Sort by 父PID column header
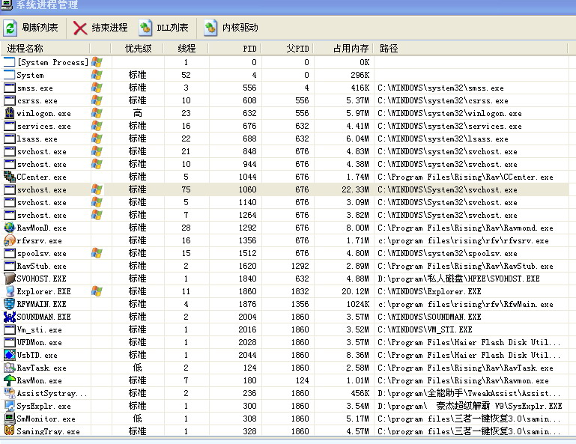This screenshot has width=576, height=444. [x=288, y=49]
